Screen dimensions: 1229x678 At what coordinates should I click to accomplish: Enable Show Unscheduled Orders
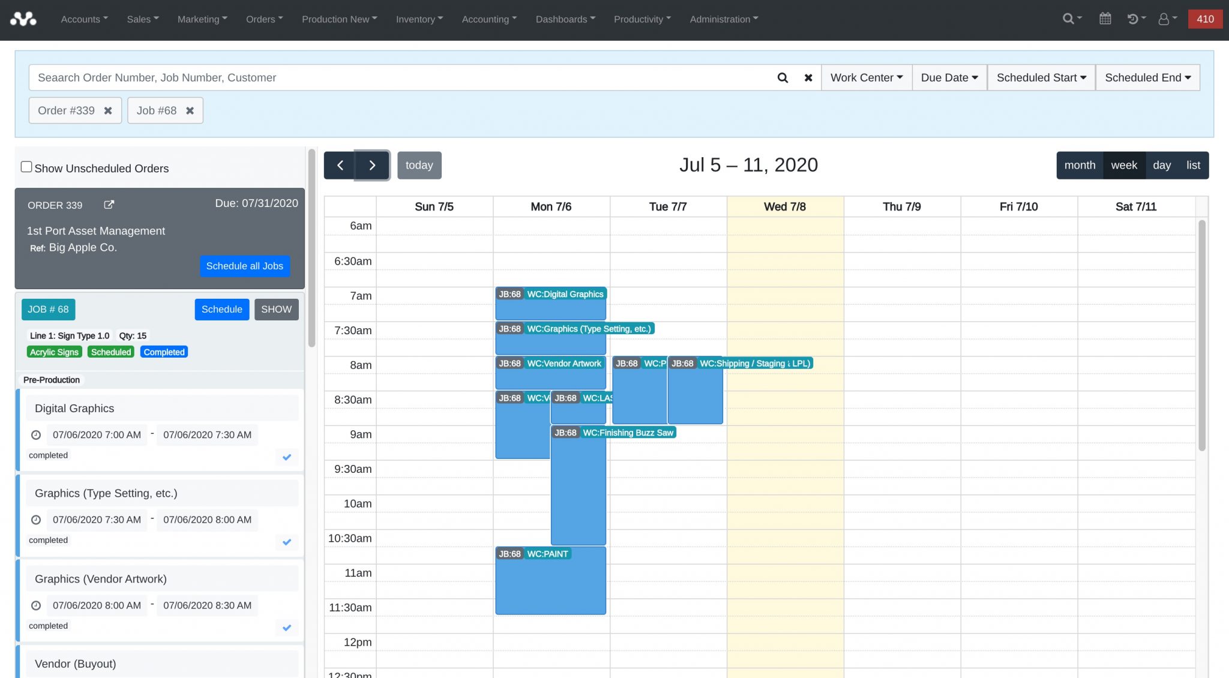click(x=26, y=166)
